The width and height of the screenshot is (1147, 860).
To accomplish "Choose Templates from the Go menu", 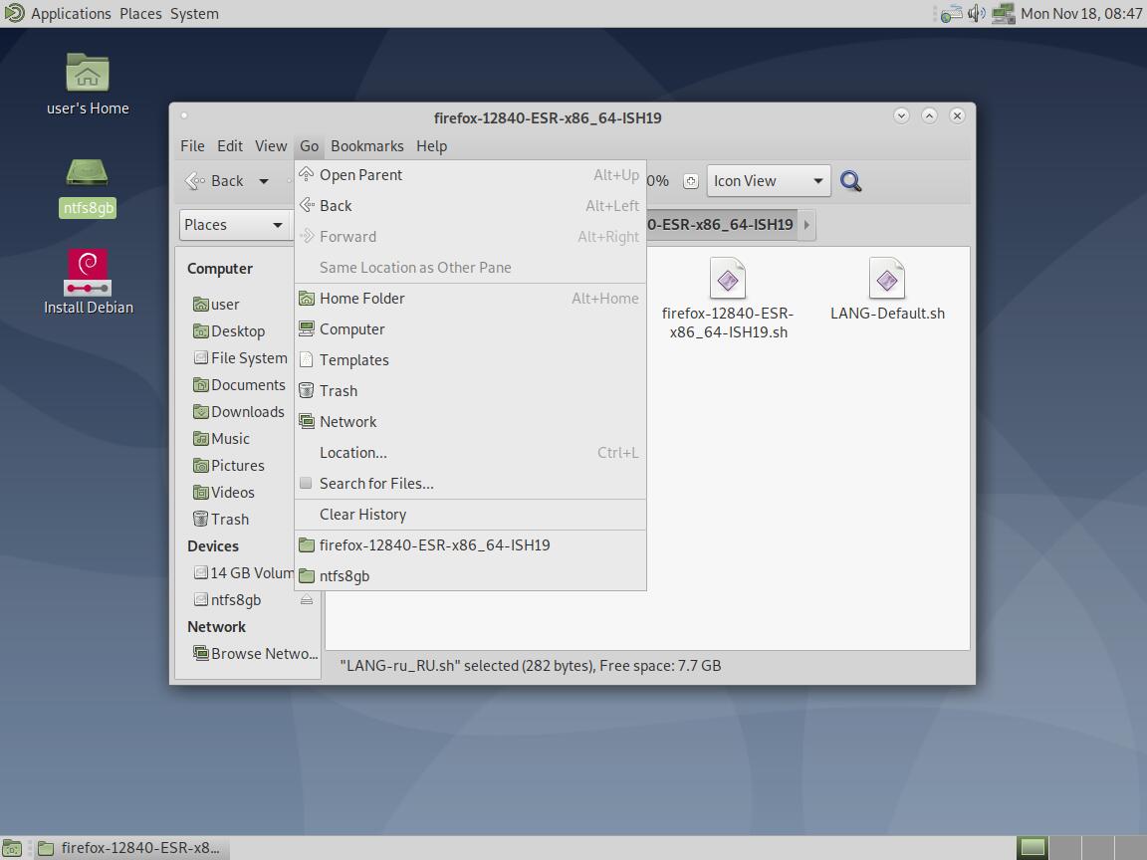I will click(470, 359).
